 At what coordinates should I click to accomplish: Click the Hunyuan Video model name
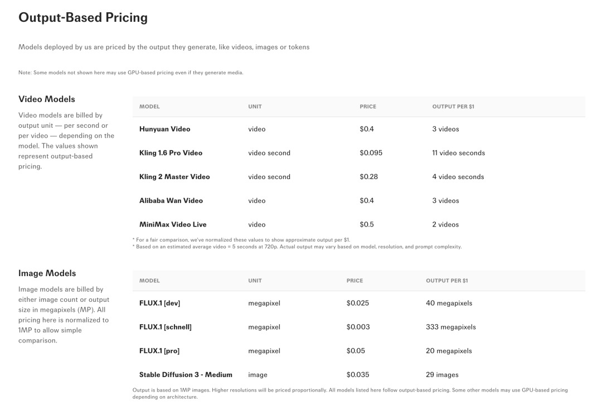click(164, 129)
